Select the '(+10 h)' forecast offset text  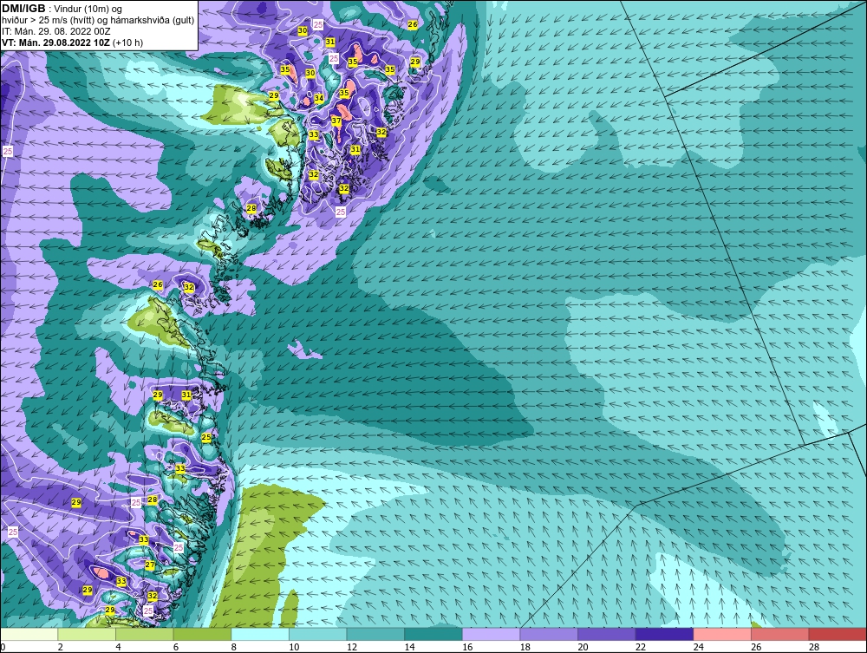pos(127,42)
